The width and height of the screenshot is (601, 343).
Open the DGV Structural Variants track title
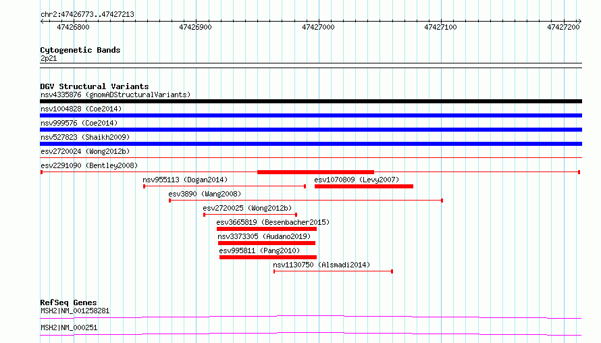point(95,86)
